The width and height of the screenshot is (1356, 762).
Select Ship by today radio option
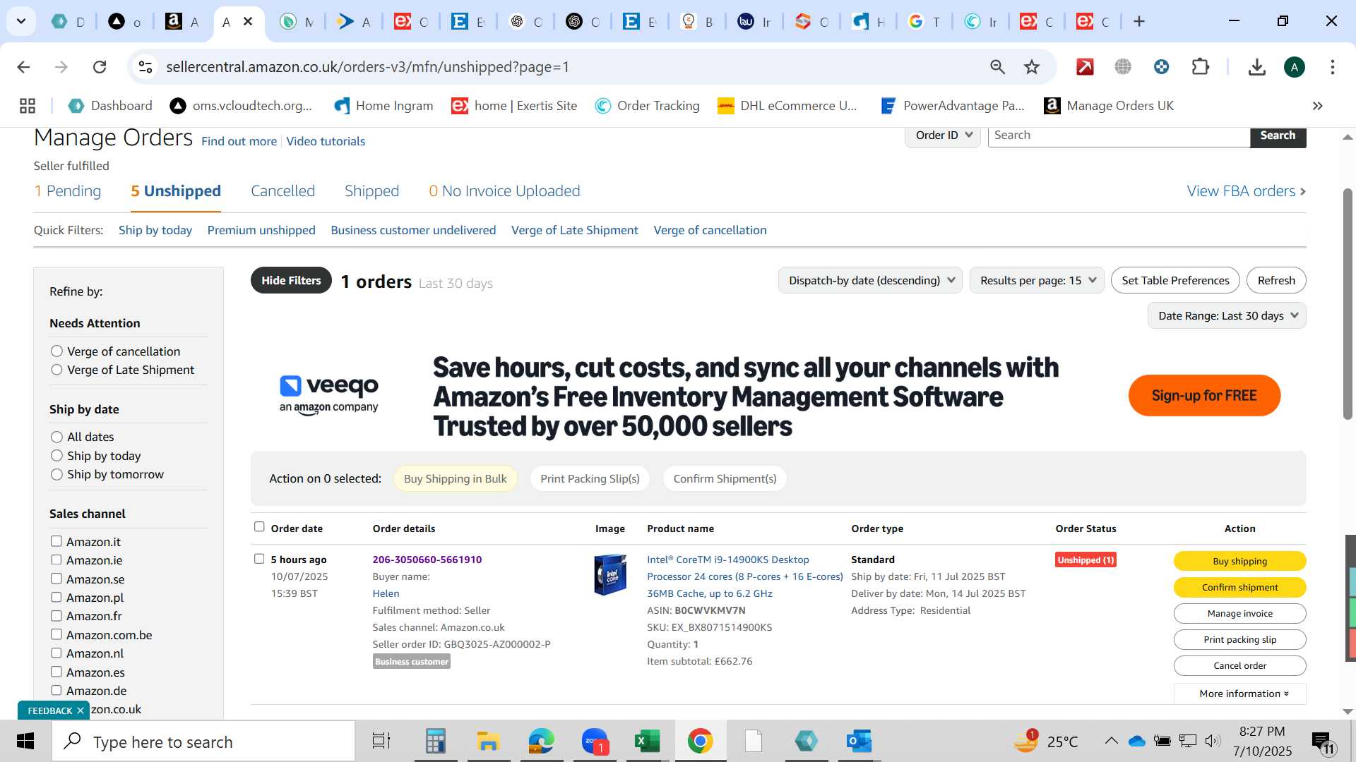pos(56,456)
